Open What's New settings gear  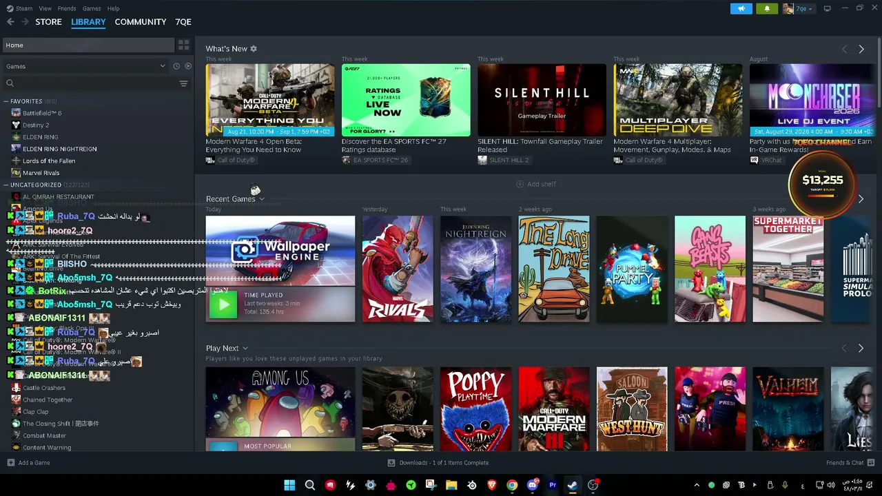[x=254, y=49]
